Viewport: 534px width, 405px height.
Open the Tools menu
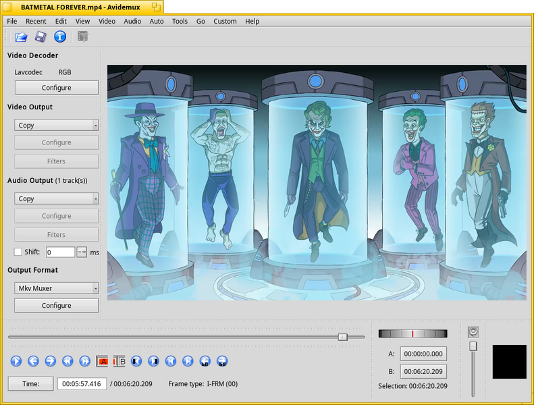click(180, 21)
